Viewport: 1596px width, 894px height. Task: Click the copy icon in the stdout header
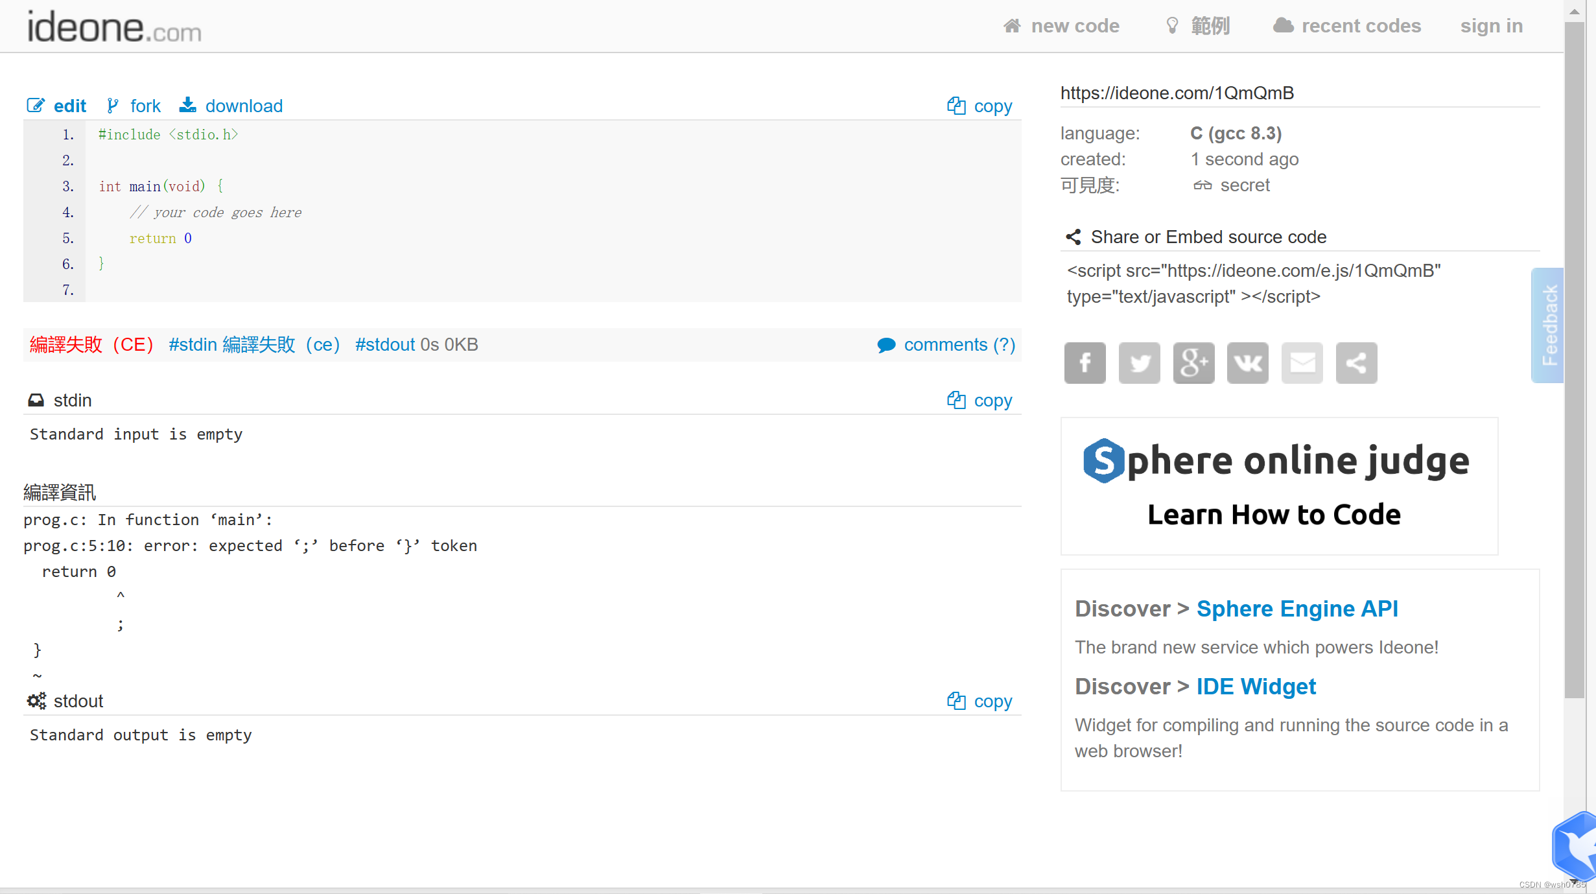[956, 701]
